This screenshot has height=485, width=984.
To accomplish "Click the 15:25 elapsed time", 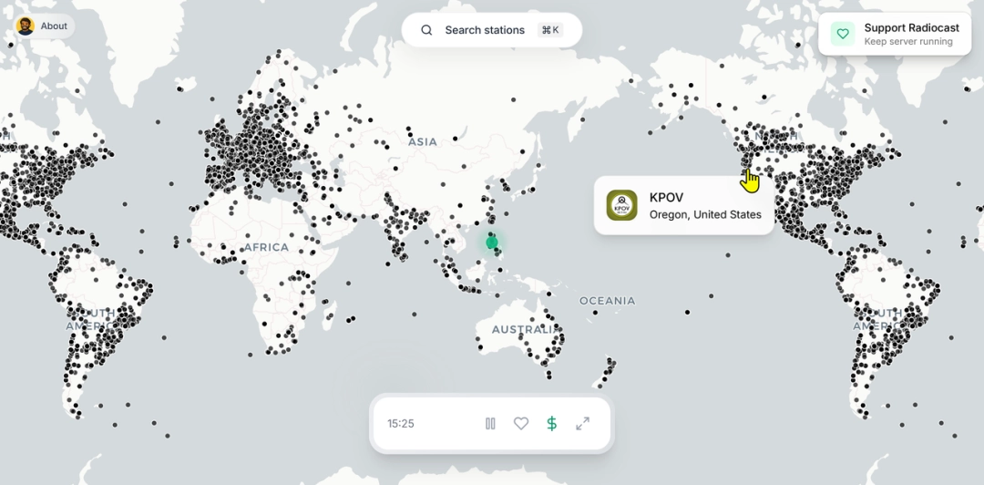I will tap(400, 424).
